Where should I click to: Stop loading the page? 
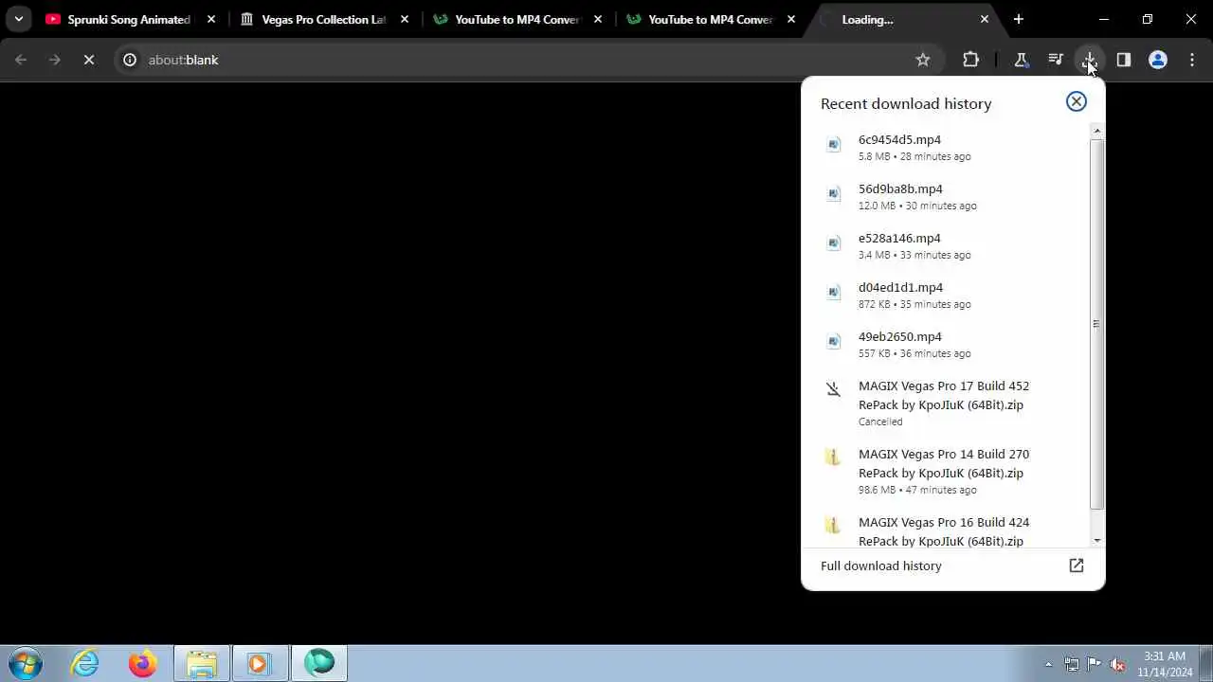coord(89,60)
